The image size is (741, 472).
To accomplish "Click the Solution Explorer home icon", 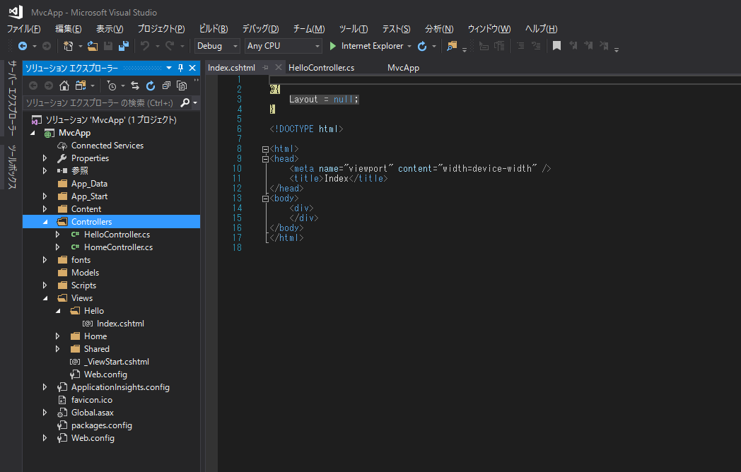I will pyautogui.click(x=64, y=85).
